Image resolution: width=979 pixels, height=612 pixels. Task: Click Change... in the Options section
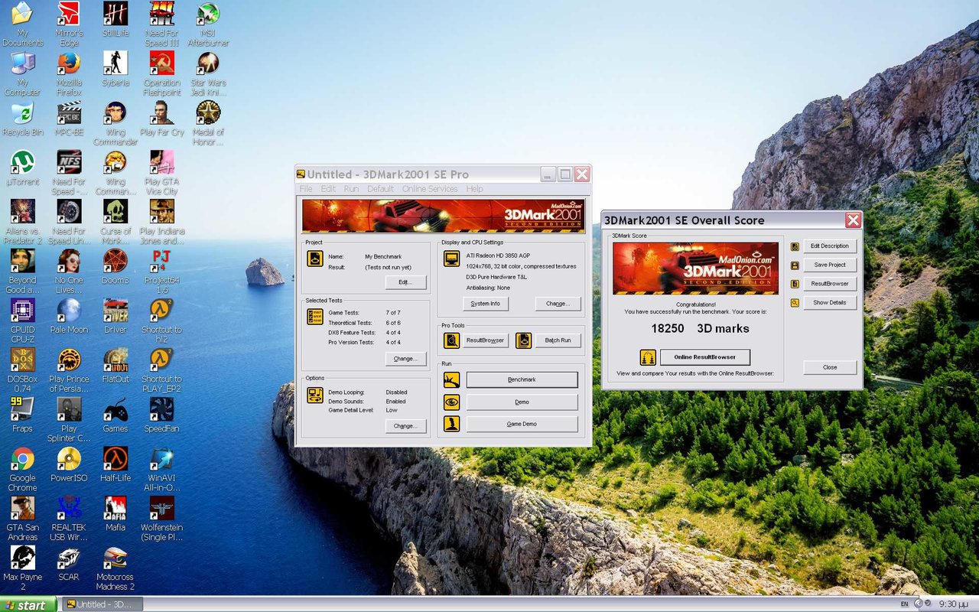click(405, 426)
